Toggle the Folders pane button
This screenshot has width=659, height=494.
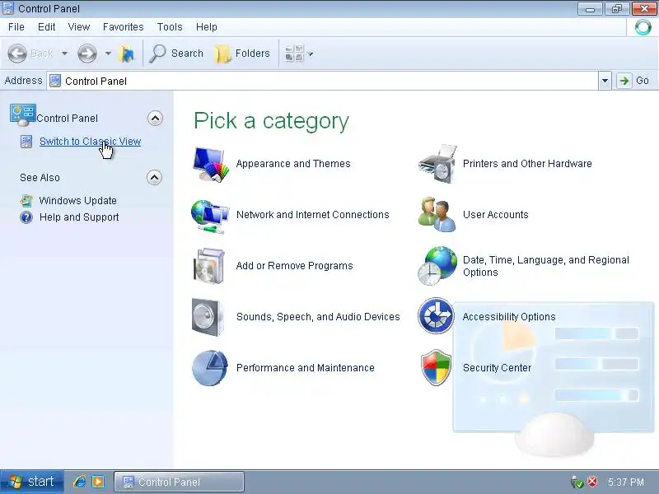(x=242, y=54)
